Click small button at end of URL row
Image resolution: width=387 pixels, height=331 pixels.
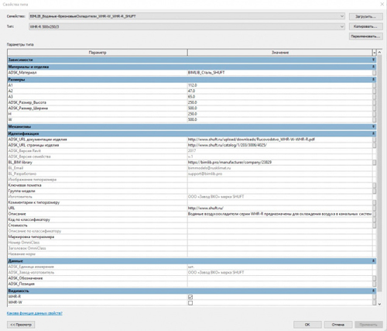(374, 208)
